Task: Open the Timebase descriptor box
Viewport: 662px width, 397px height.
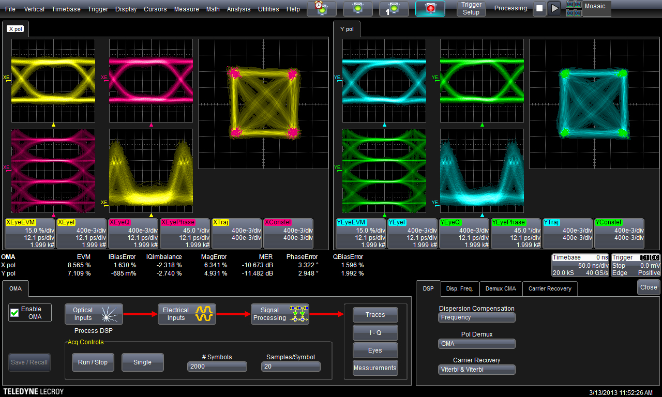Action: click(580, 265)
